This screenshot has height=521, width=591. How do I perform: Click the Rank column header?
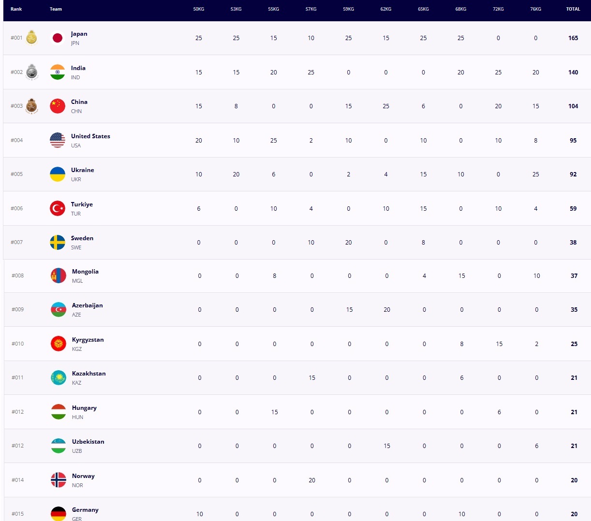[x=16, y=9]
